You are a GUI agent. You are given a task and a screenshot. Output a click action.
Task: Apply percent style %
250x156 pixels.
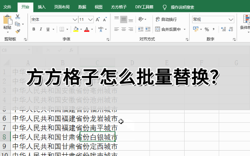click(207, 29)
